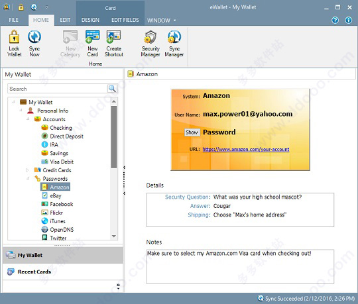This screenshot has height=304, width=358.
Task: Click in the Notes text box
Action: [x=240, y=267]
